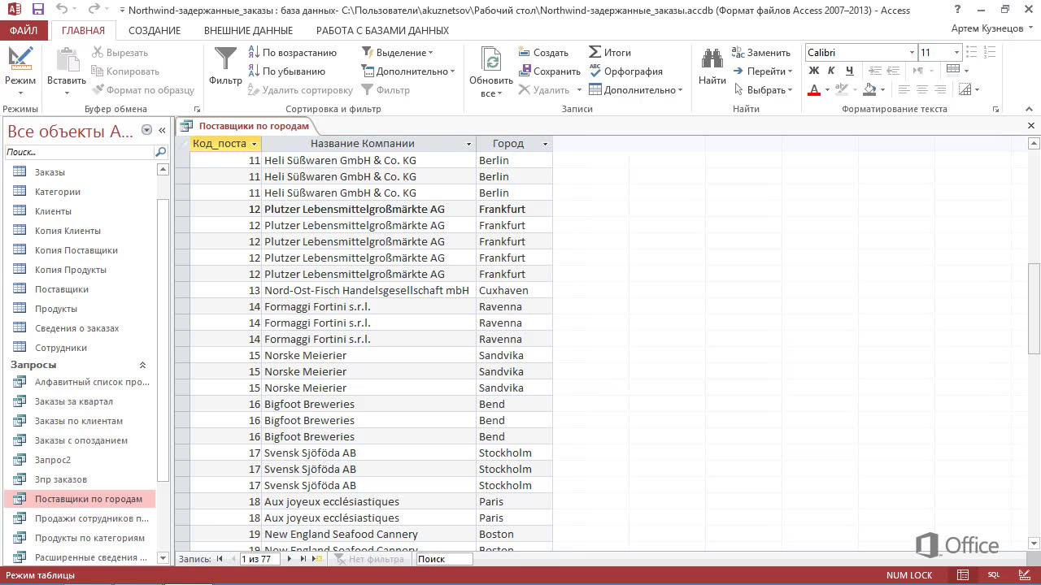
Task: Open navigation pane category dropdown circle
Action: tap(146, 130)
